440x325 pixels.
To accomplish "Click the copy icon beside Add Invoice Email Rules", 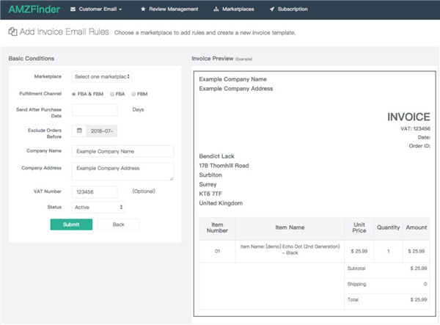I will pyautogui.click(x=12, y=32).
